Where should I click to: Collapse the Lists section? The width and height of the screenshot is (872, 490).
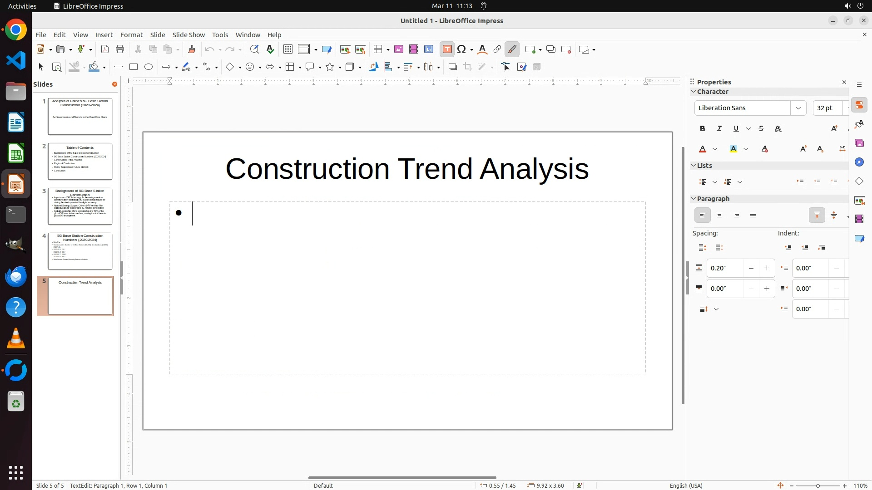(x=694, y=166)
